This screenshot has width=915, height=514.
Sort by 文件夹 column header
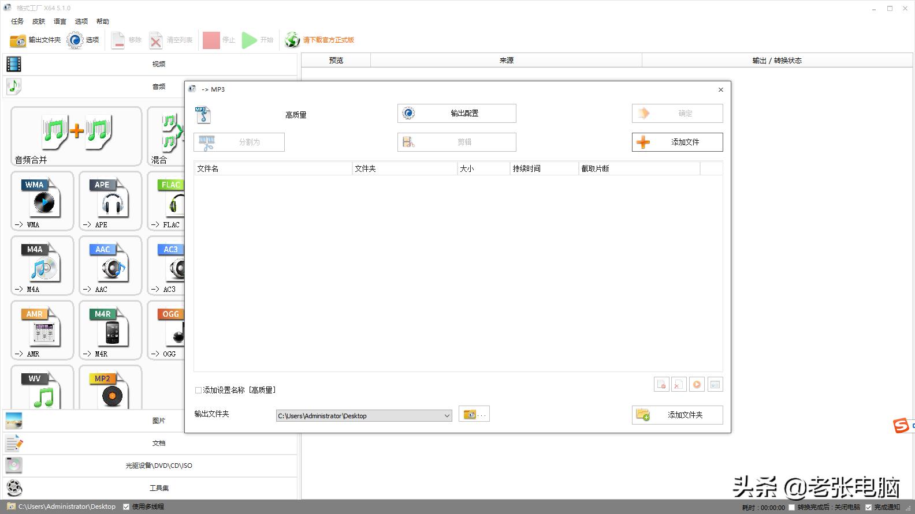coord(404,168)
